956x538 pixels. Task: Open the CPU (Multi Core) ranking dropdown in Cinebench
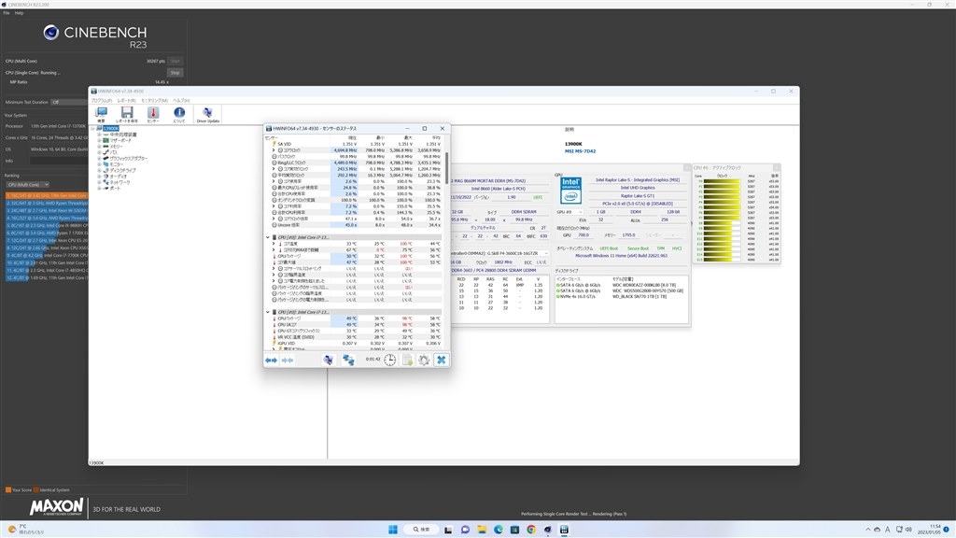point(27,184)
